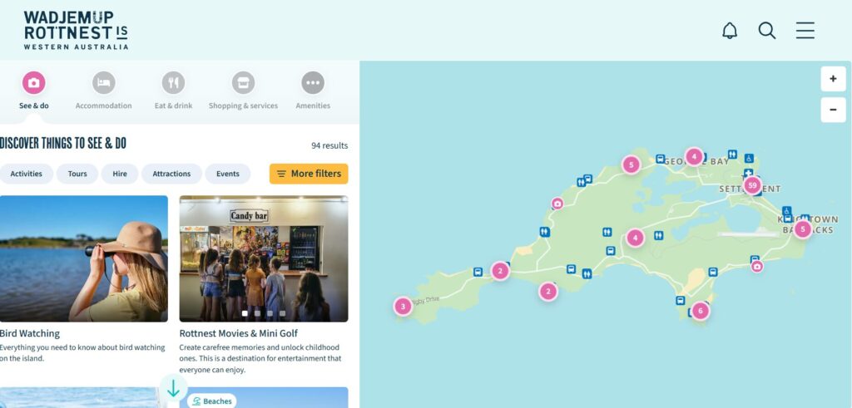This screenshot has width=852, height=408.
Task: Toggle the Attractions filter chip
Action: pyautogui.click(x=171, y=174)
